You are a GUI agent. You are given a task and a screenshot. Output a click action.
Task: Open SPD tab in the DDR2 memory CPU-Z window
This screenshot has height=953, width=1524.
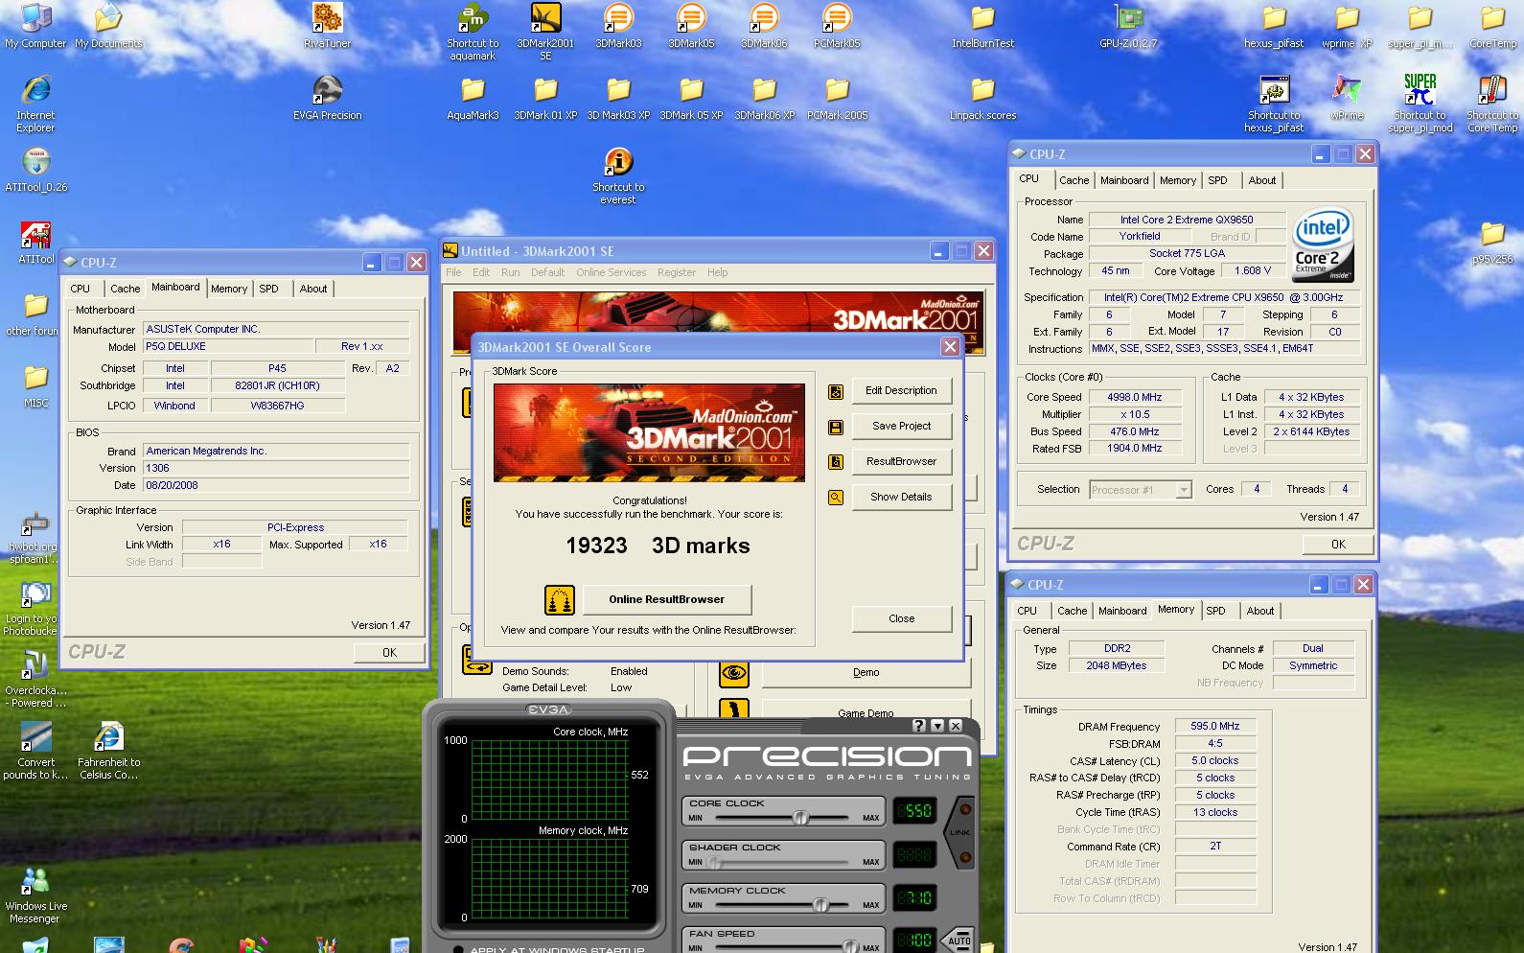tap(1215, 611)
